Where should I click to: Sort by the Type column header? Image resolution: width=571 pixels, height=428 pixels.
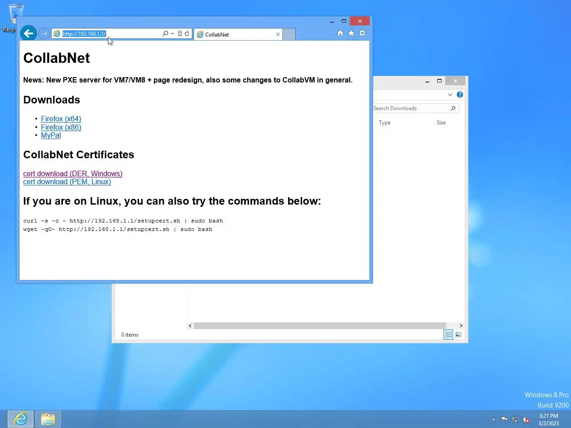[x=385, y=123]
